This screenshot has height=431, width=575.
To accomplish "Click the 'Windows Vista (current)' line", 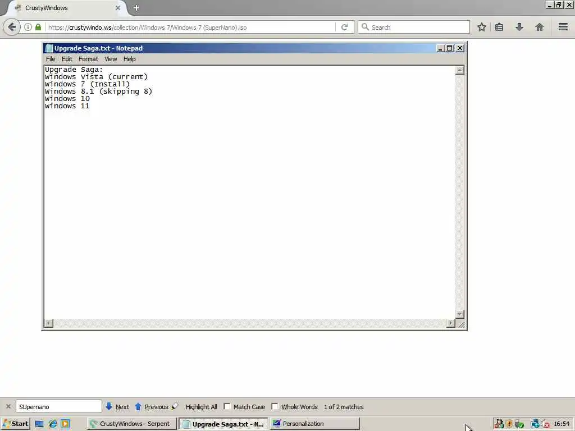I will pyautogui.click(x=96, y=76).
